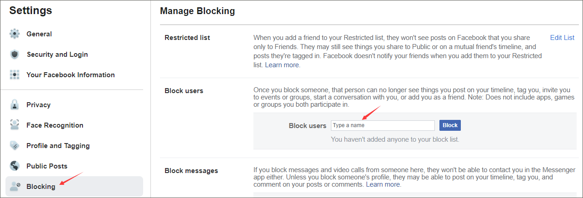Go to Security and Login settings
Screen dimensions: 583x198
pos(57,54)
